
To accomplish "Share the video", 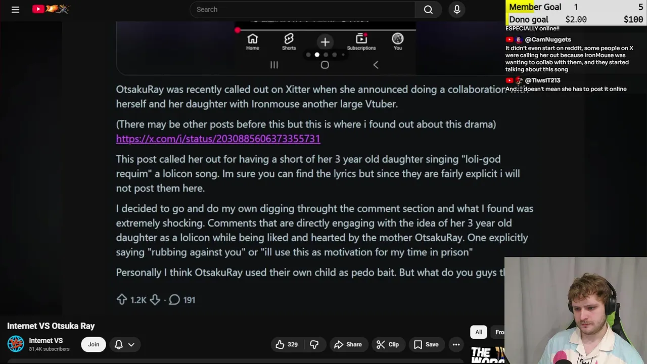I will (x=348, y=344).
